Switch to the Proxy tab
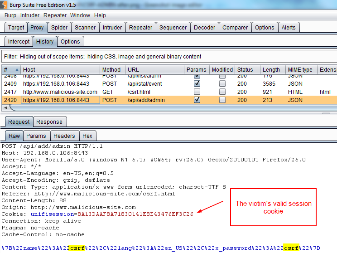This screenshot has width=337, height=253. [37, 28]
